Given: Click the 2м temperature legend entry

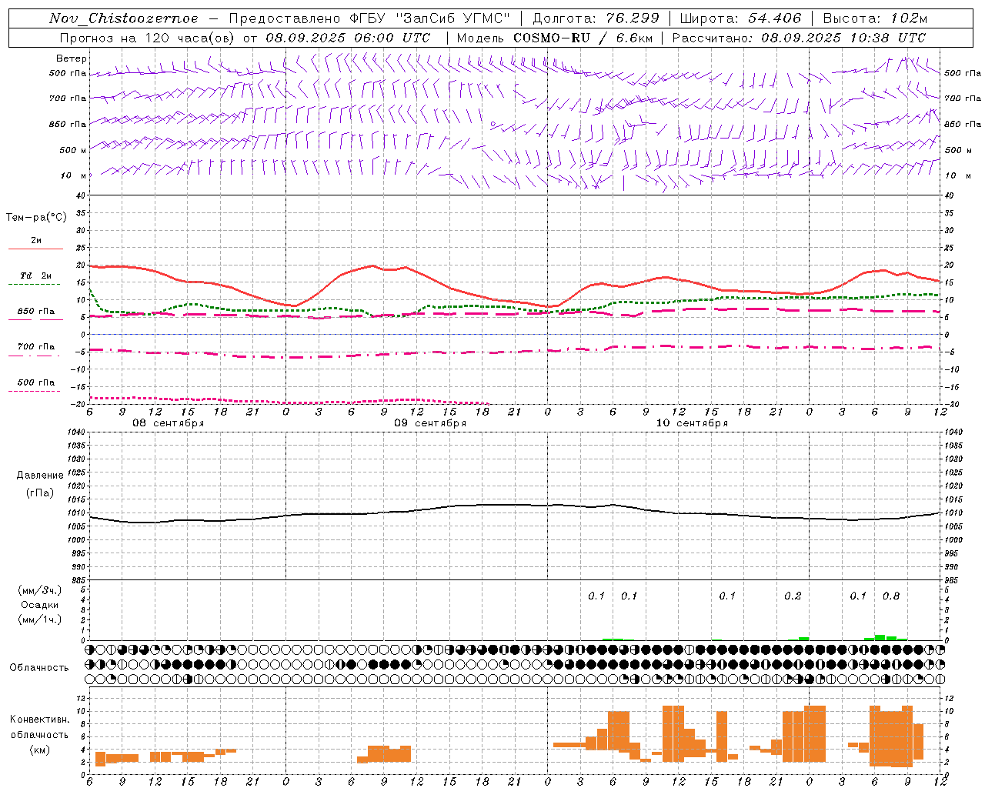Looking at the screenshot, I should point(36,241).
